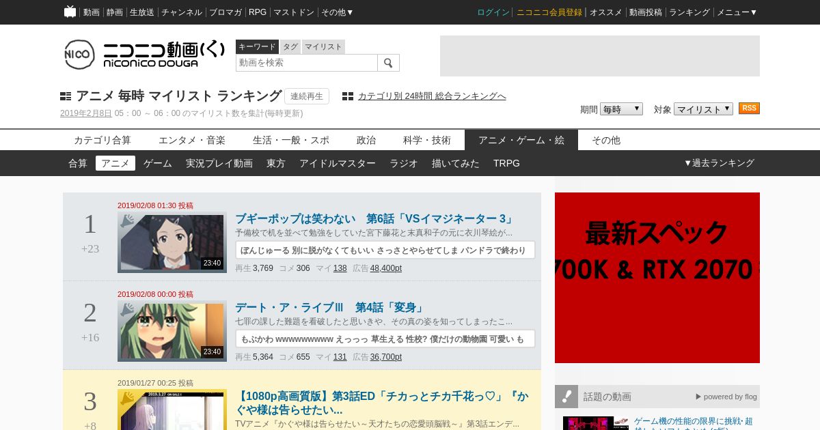The image size is (820, 430).
Task: Switch to 政治 category tab
Action: click(366, 140)
